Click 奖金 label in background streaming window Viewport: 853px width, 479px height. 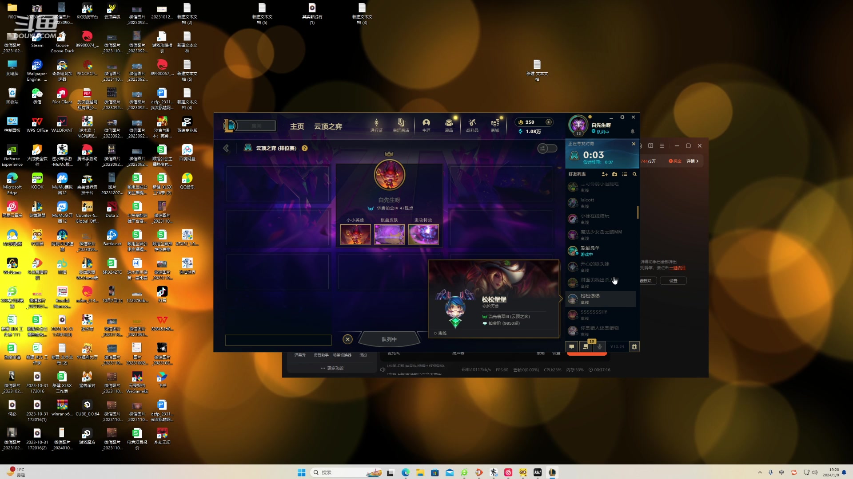coord(675,161)
